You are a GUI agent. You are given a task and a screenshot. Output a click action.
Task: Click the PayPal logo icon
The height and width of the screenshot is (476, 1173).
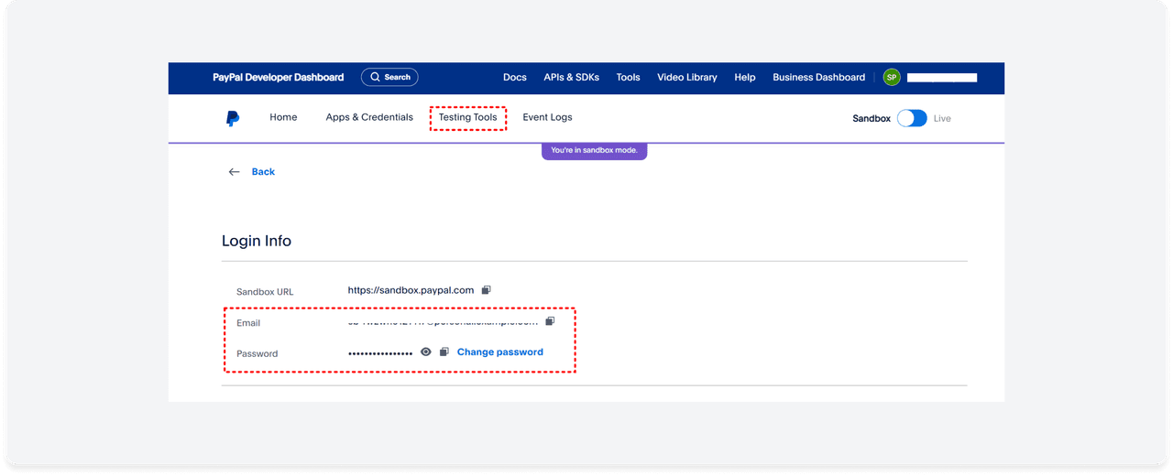point(233,118)
